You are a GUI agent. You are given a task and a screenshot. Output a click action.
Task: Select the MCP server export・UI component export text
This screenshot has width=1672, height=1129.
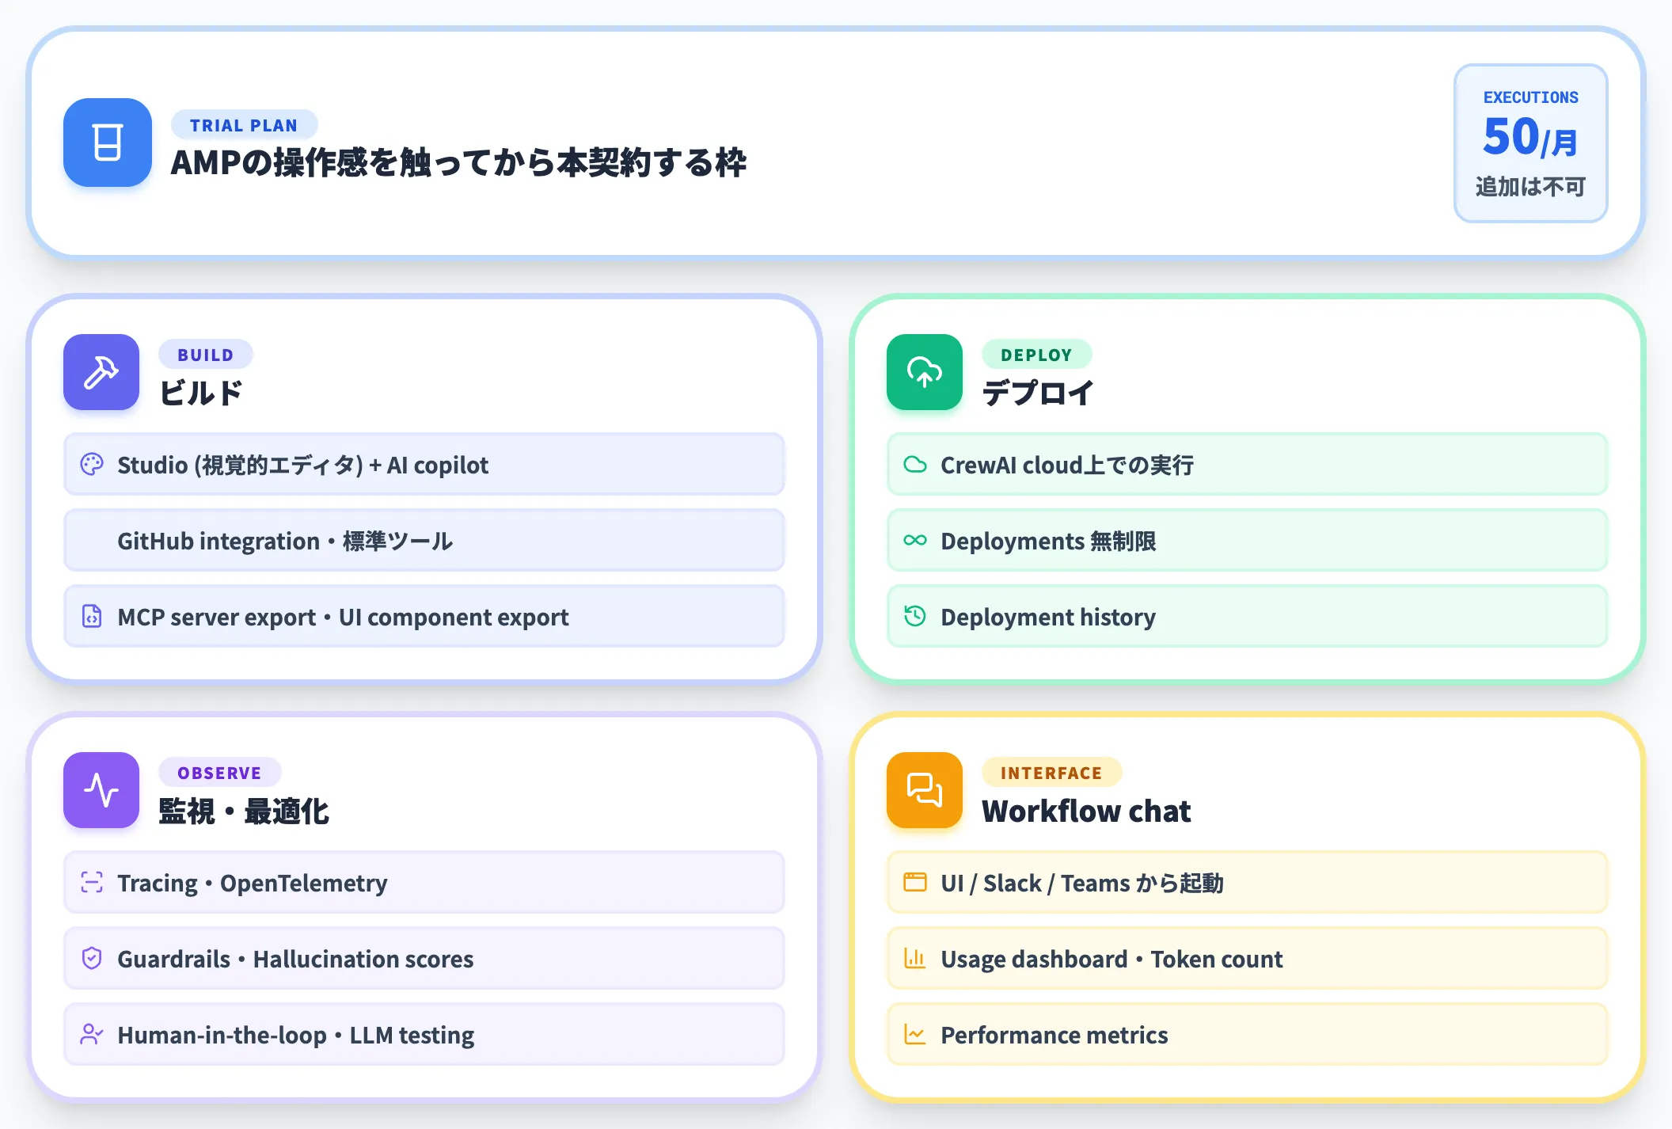coord(343,618)
